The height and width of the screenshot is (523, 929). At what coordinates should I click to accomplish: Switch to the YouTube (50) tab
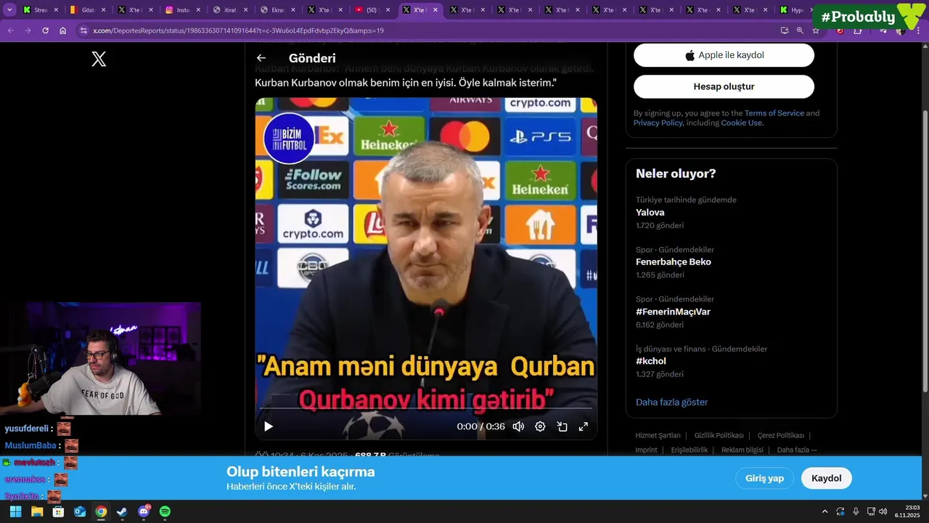(371, 10)
